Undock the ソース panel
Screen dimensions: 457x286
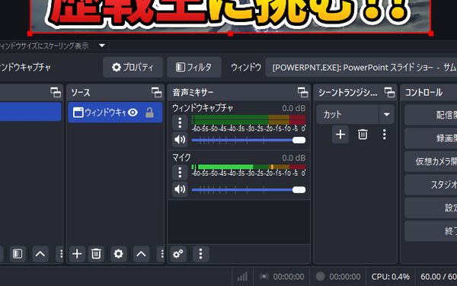[x=156, y=93]
